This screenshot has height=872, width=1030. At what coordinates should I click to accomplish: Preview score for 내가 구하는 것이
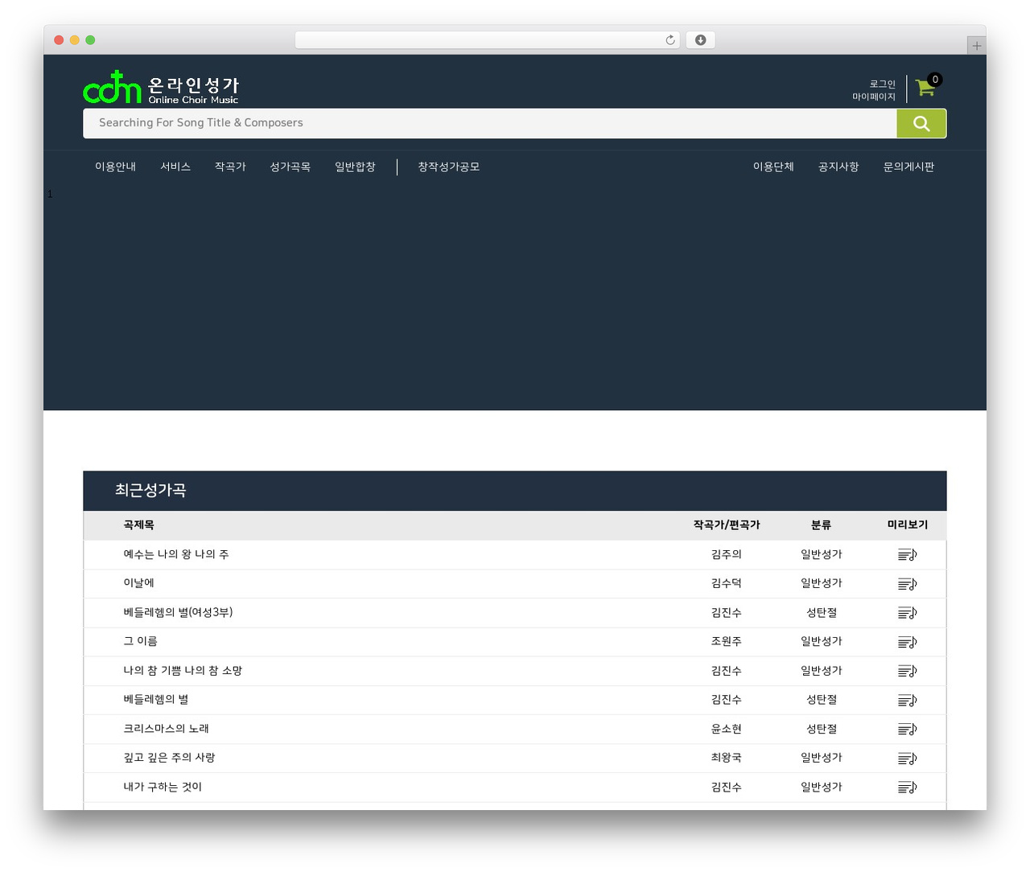point(907,787)
